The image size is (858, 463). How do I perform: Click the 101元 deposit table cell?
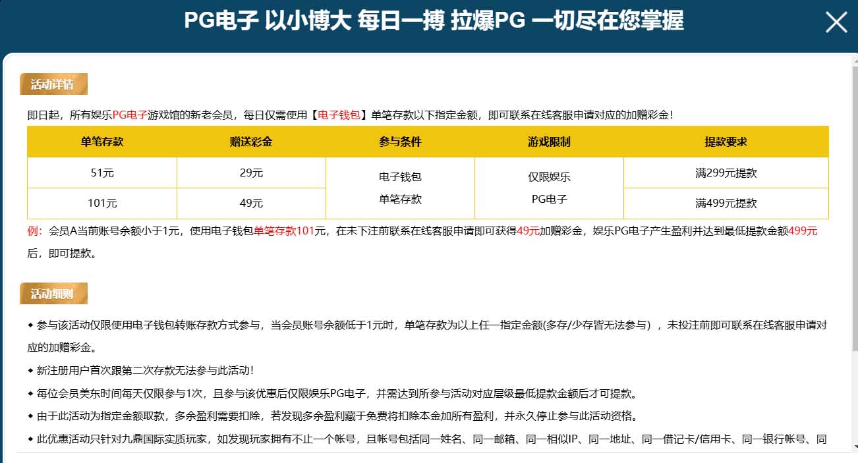point(102,204)
